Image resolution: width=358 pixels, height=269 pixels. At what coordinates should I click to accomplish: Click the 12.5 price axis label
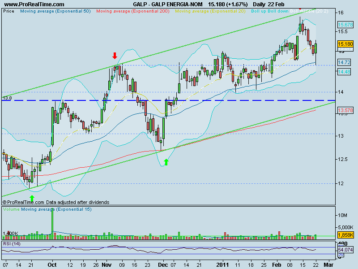(x=343, y=159)
